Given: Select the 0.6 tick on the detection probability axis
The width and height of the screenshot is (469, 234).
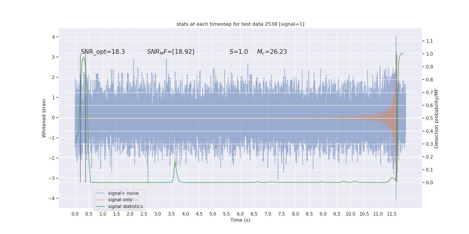Looking at the screenshot, I should 429,105.
